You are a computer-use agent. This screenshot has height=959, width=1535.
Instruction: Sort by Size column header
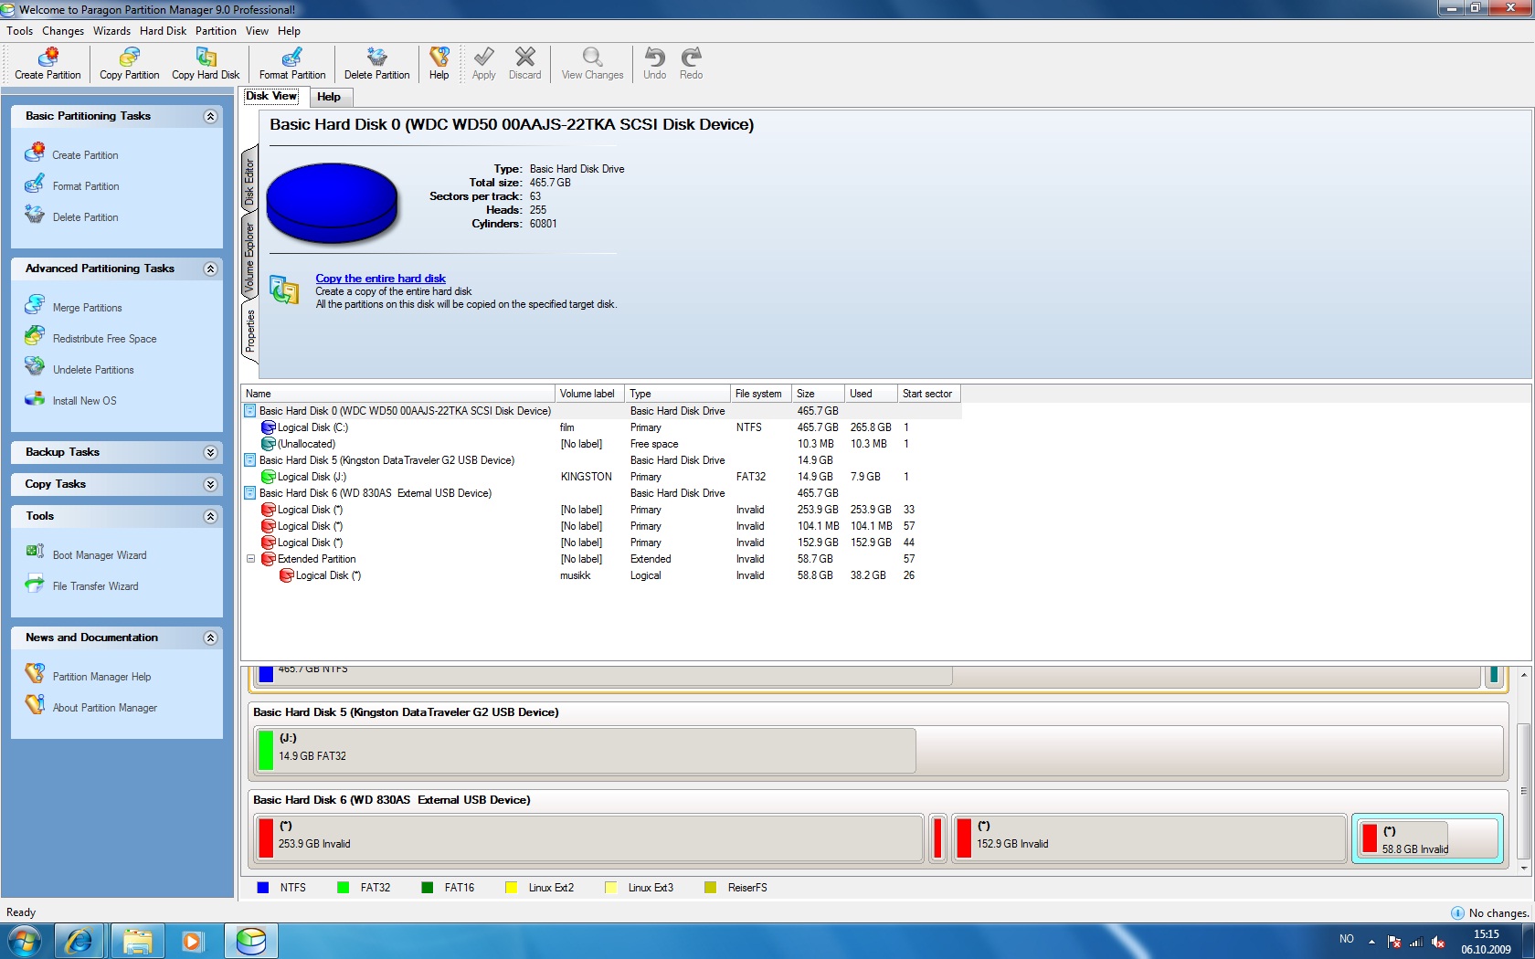(x=818, y=394)
